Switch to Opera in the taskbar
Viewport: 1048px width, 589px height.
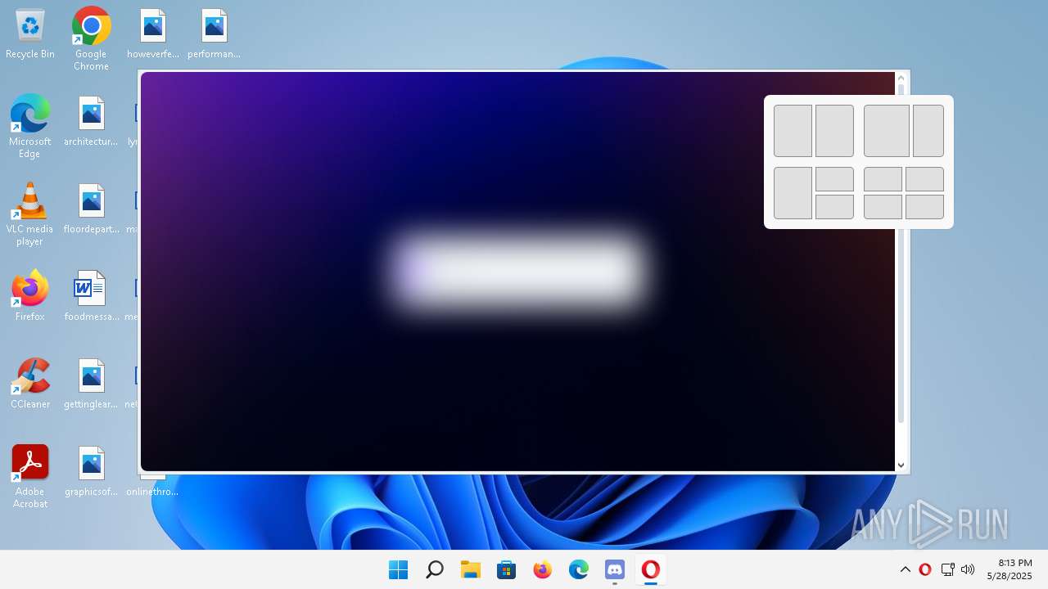pyautogui.click(x=651, y=569)
